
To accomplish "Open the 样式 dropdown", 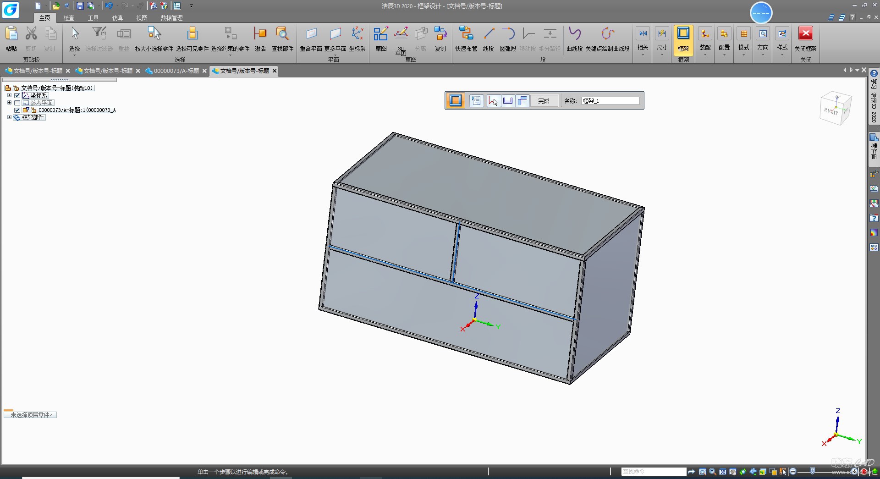I will point(782,41).
